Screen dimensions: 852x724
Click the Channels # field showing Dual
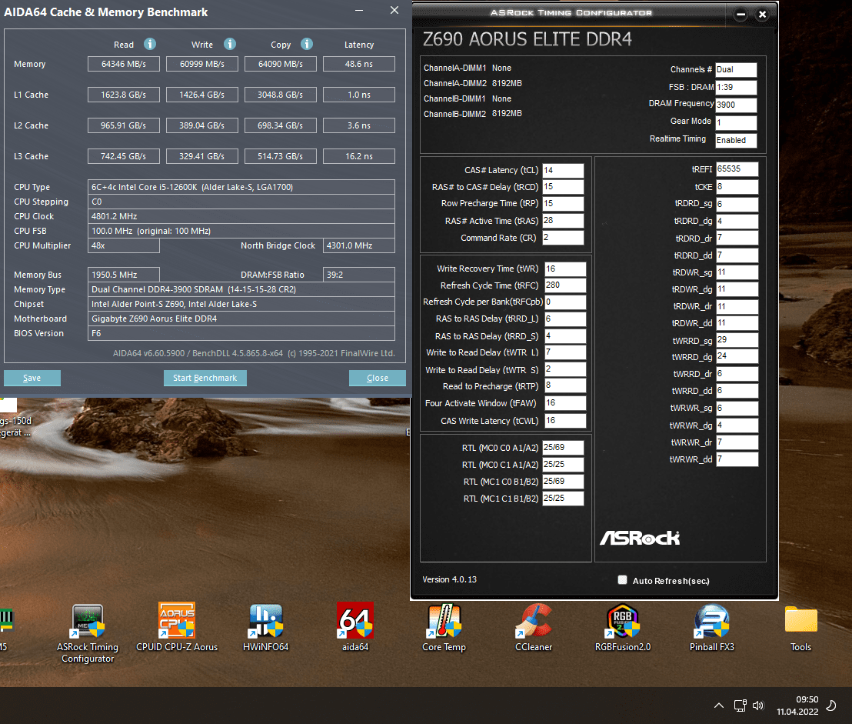point(736,69)
